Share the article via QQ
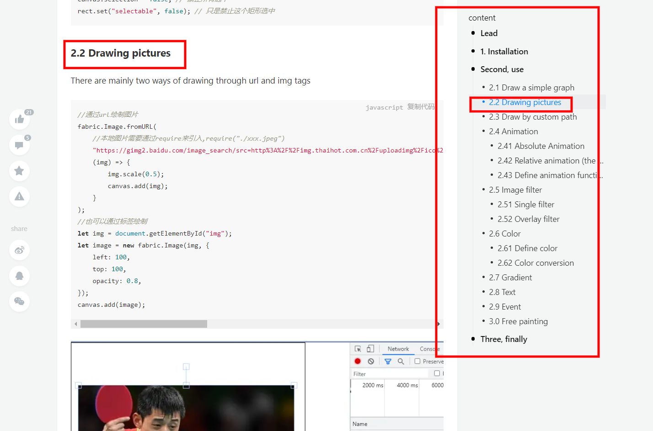The width and height of the screenshot is (653, 431). coord(19,276)
